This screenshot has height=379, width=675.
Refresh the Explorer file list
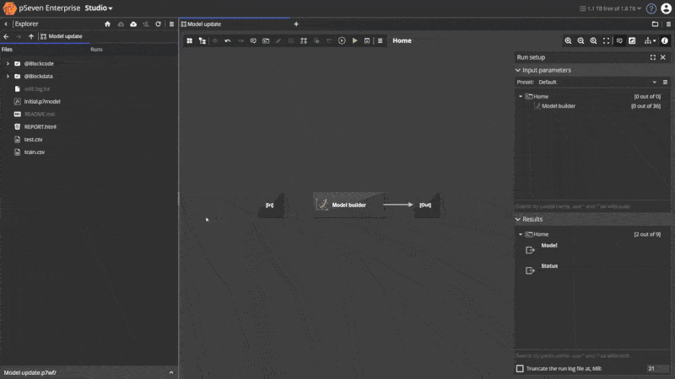[x=158, y=24]
